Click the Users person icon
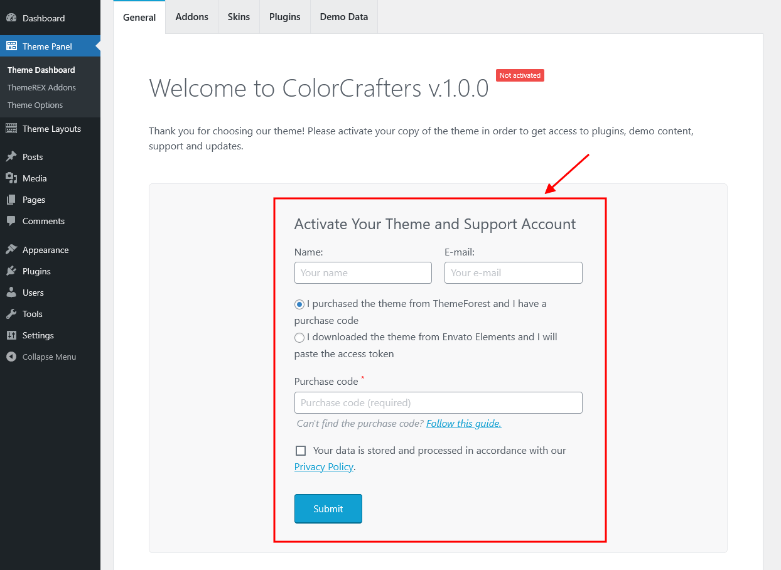This screenshot has height=570, width=781. 11,293
